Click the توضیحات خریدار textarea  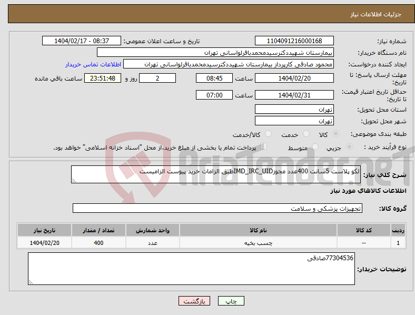tap(191, 269)
